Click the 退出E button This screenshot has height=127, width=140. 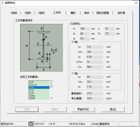point(113,109)
